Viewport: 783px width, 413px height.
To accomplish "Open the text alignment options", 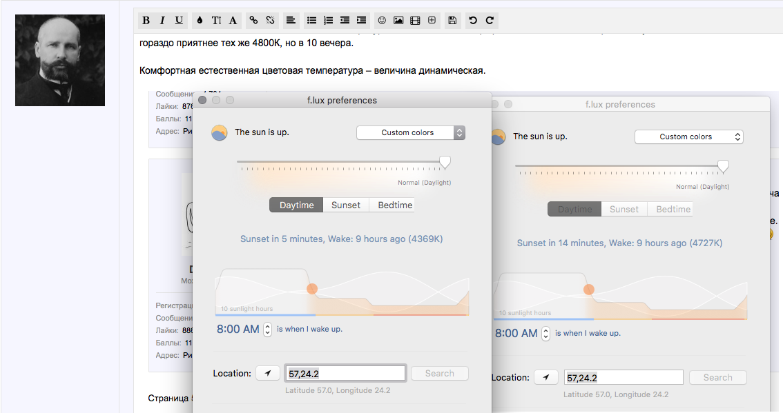I will click(291, 21).
